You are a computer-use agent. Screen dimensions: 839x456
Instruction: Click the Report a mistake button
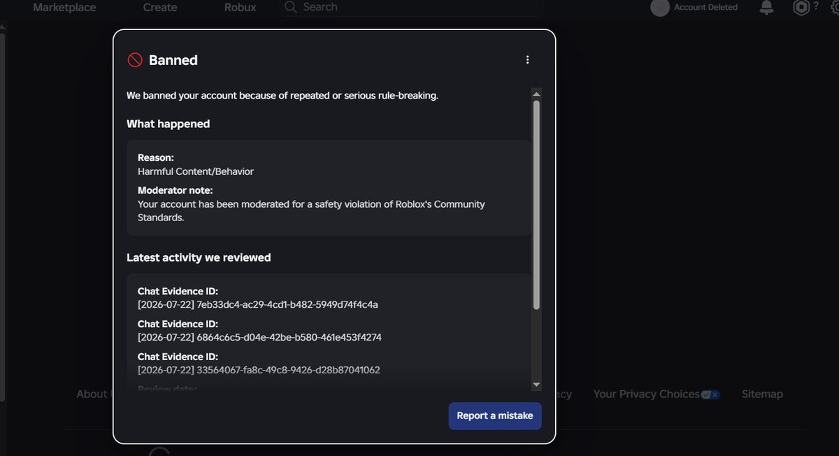coord(495,415)
